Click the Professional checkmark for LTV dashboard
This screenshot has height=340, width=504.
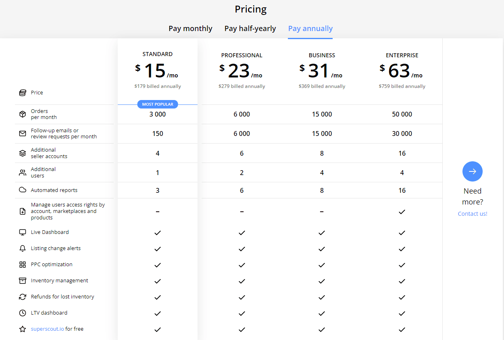tap(242, 313)
